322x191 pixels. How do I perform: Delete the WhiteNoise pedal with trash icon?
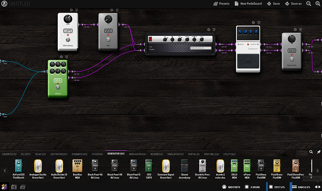[77, 10]
